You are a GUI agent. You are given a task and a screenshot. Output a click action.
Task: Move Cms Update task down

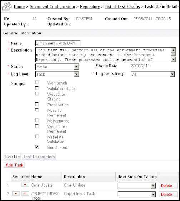pos(25,185)
